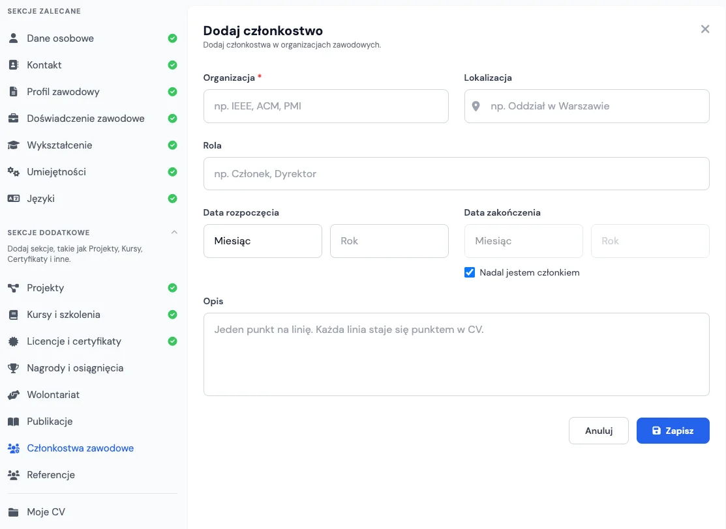Go to Kontakt section
Image resolution: width=726 pixels, height=529 pixels.
click(93, 65)
